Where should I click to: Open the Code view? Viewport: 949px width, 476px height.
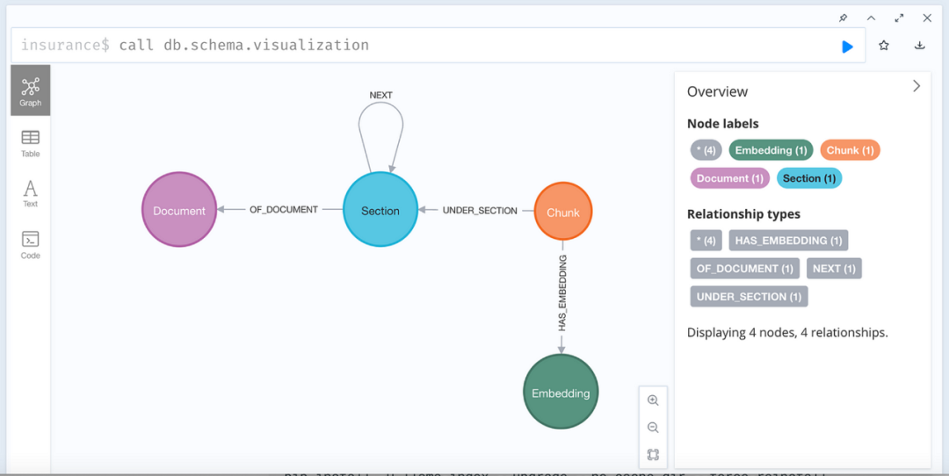(31, 244)
